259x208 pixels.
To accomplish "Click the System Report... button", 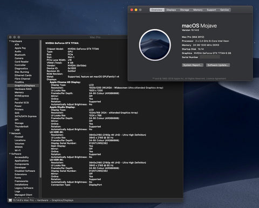I will click(x=193, y=65).
